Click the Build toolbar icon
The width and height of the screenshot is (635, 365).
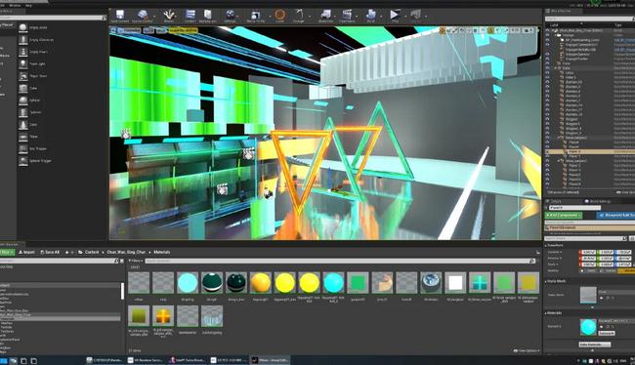[371, 16]
